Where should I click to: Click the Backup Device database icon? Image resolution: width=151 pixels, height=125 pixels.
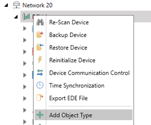[40, 35]
